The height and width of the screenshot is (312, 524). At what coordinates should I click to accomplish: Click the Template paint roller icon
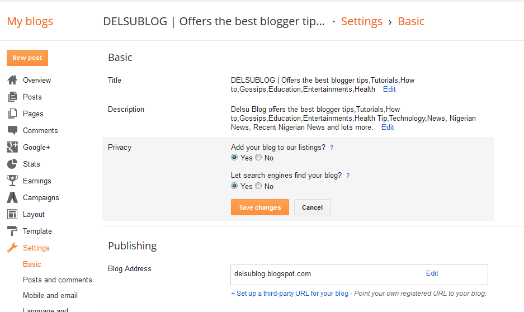coord(12,231)
